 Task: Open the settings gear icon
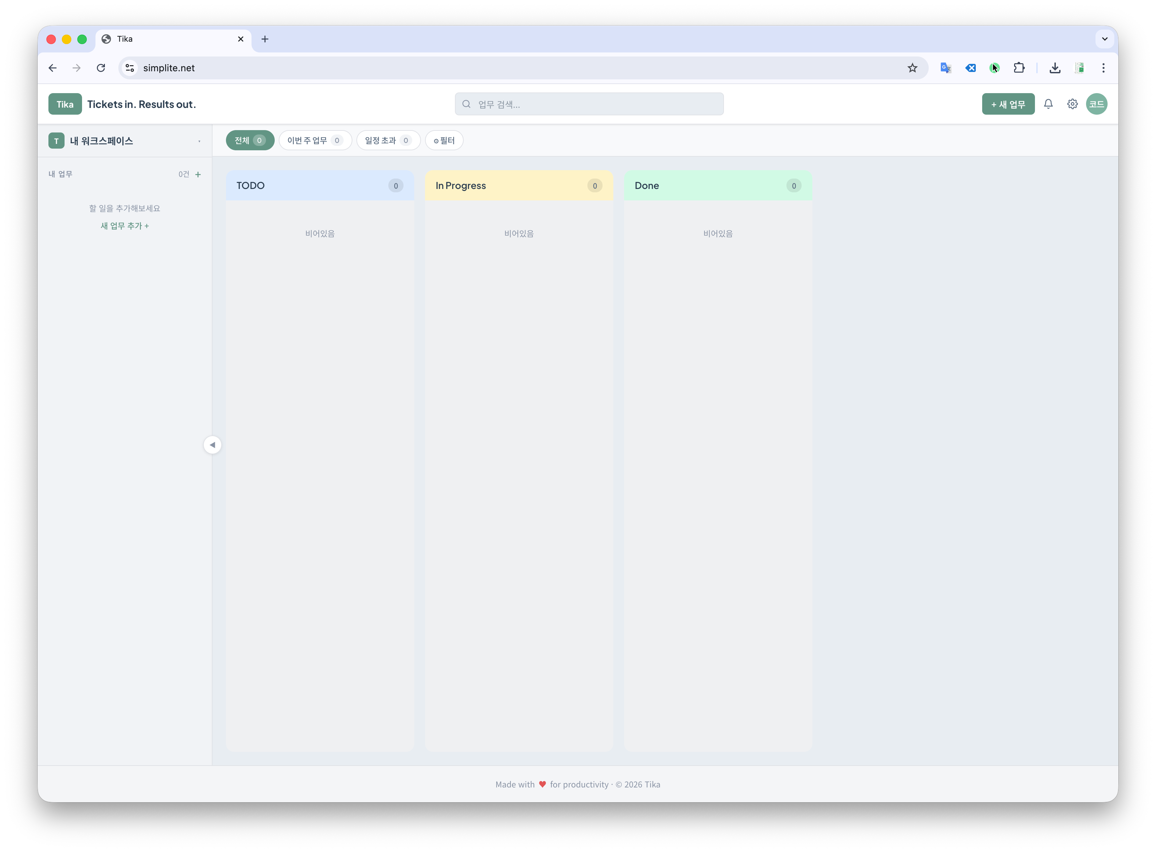[x=1073, y=104]
